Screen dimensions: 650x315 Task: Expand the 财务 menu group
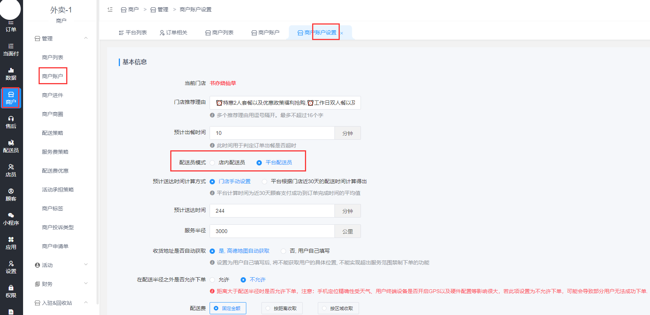coord(86,284)
